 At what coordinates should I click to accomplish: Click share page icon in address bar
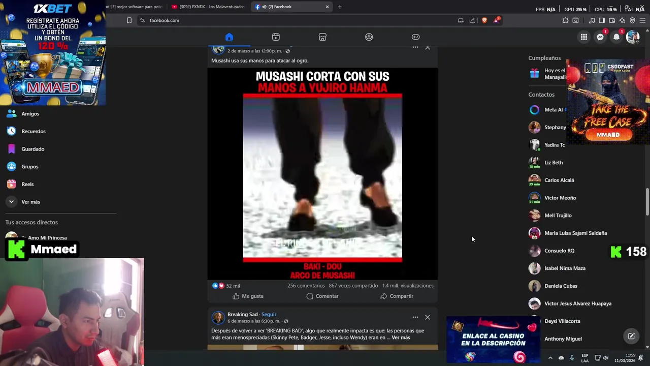point(472,20)
